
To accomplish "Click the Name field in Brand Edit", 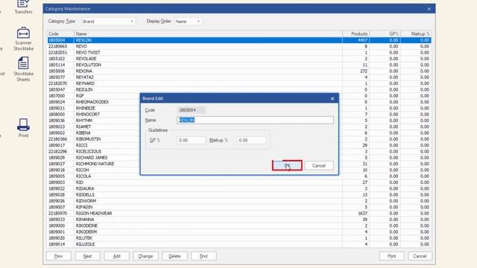I will [x=255, y=120].
